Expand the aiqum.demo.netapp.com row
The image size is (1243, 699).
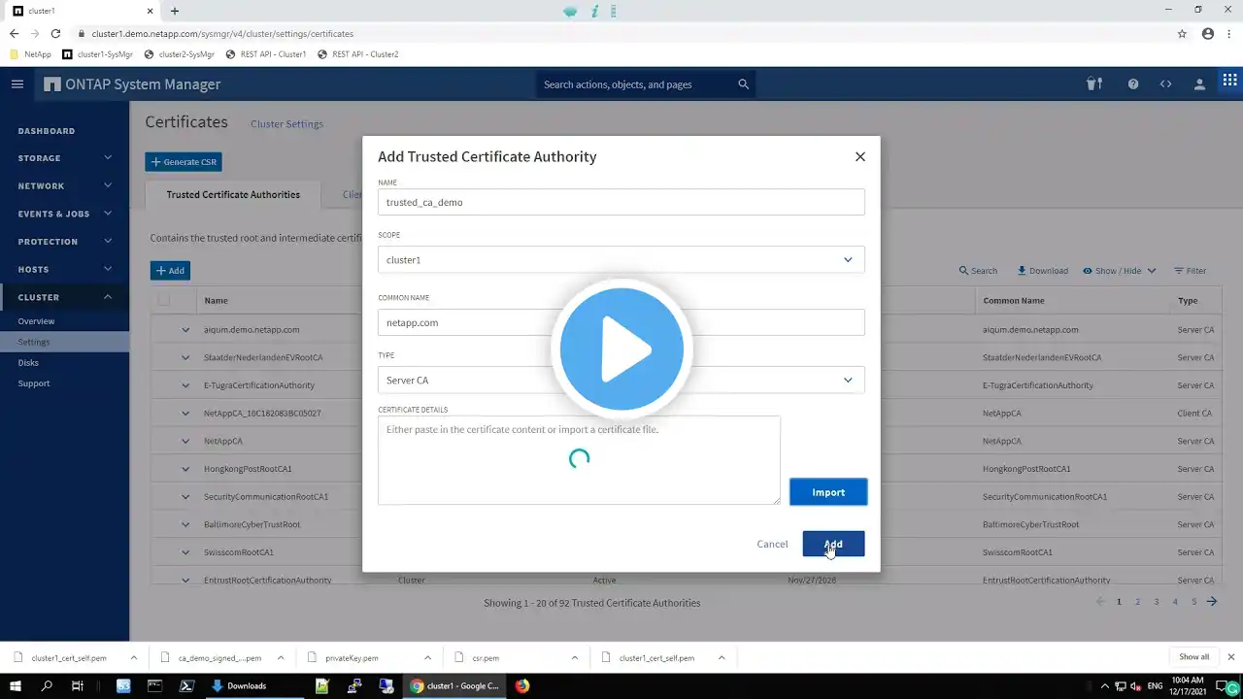185,330
